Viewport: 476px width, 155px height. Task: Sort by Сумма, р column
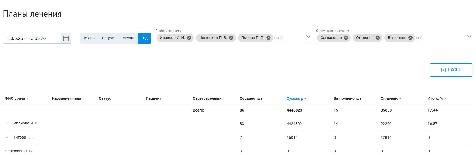tap(296, 98)
